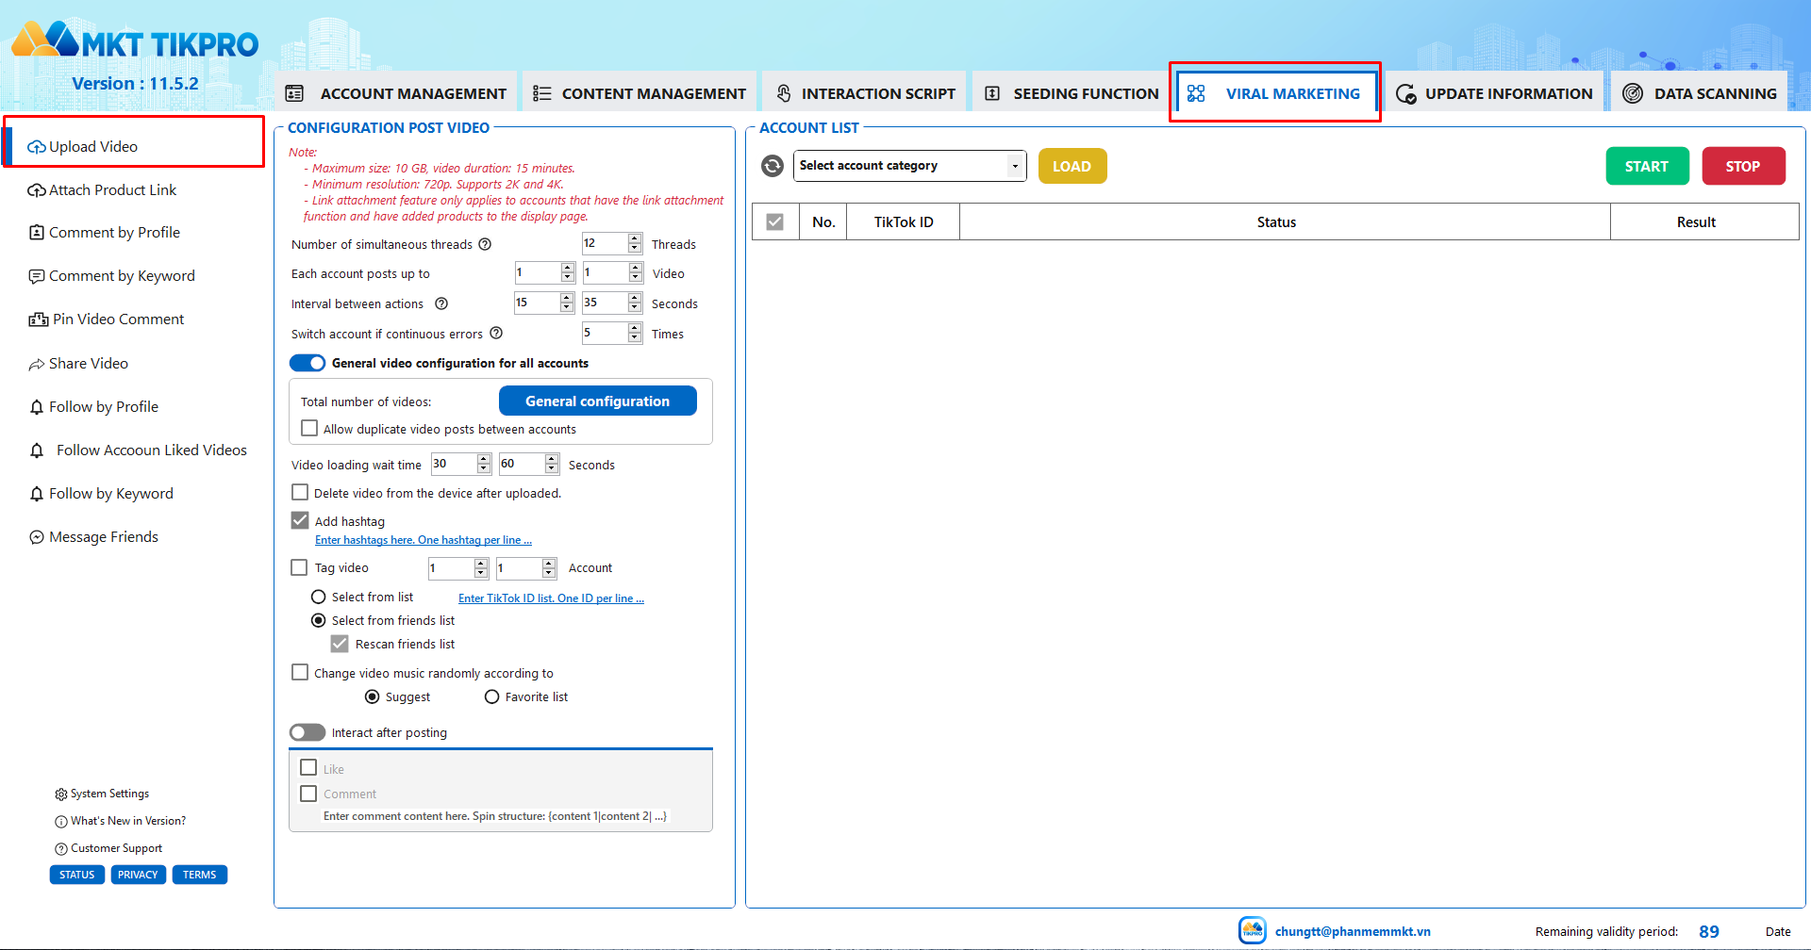The width and height of the screenshot is (1811, 950).
Task: Open the Select account category dropdown
Action: point(909,166)
